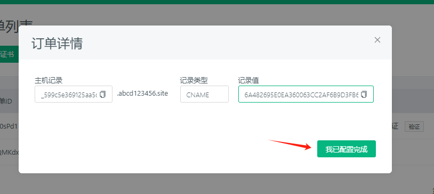The height and width of the screenshot is (194, 434).
Task: Click the 我已配置完成 button
Action: point(346,149)
